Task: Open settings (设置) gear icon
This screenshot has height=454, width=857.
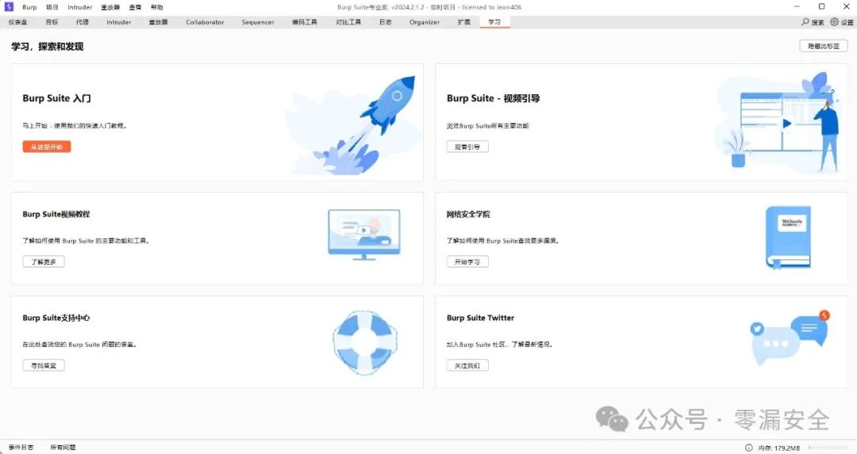Action: (x=834, y=22)
